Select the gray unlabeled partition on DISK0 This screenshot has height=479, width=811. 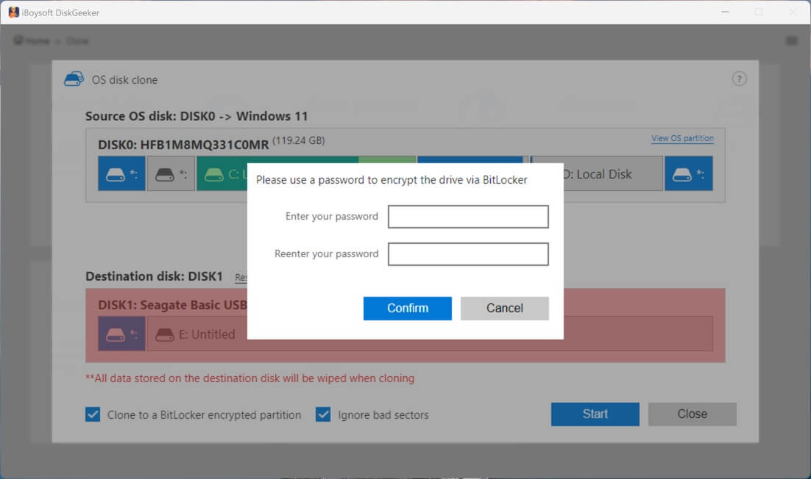coord(171,174)
